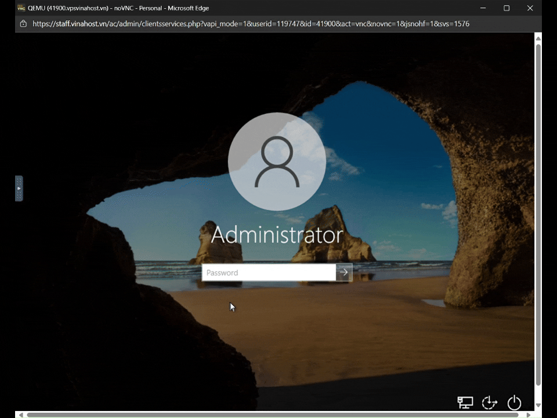557x418 pixels.
Task: Click the horizontal scrollbar right arrow
Action: click(528, 415)
